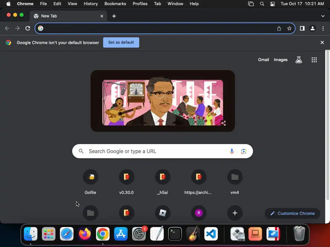330x247 pixels.
Task: Start voice search with microphone
Action: click(232, 151)
